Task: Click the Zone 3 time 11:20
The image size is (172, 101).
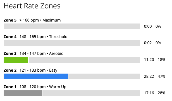Action: coord(149,60)
